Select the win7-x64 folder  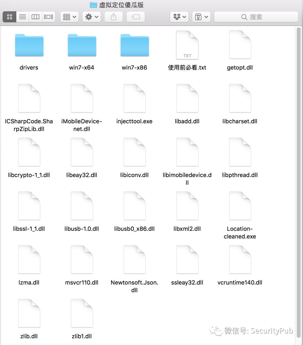coord(82,45)
